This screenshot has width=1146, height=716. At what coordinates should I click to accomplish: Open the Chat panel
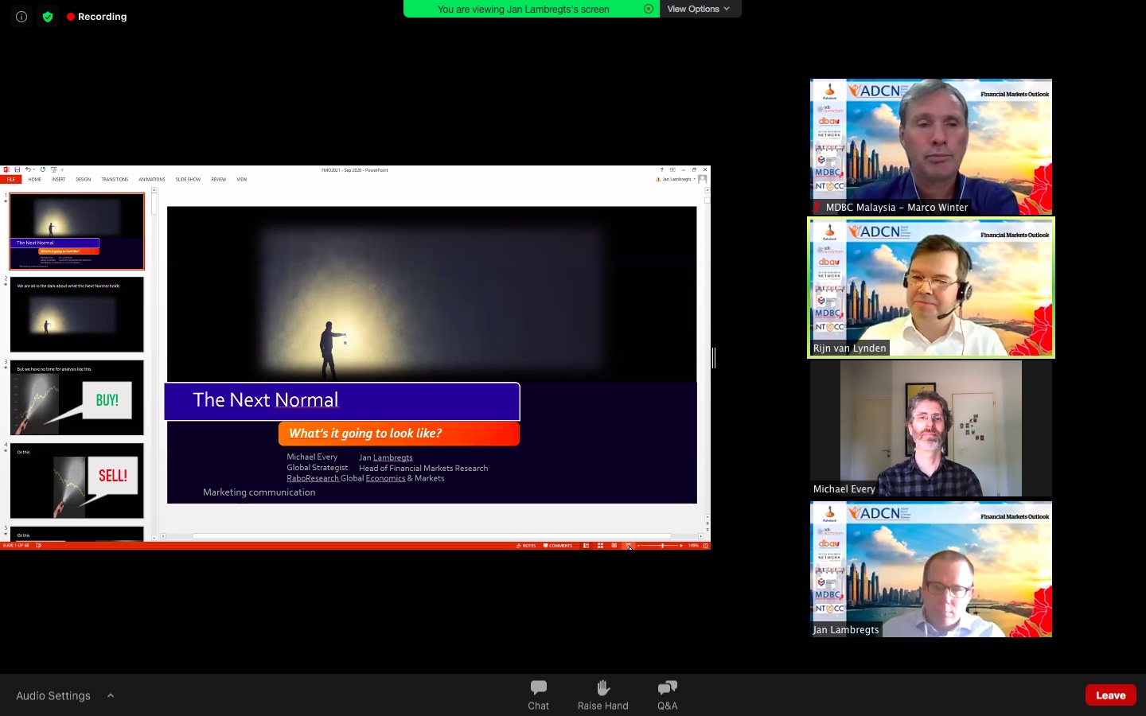coord(538,695)
